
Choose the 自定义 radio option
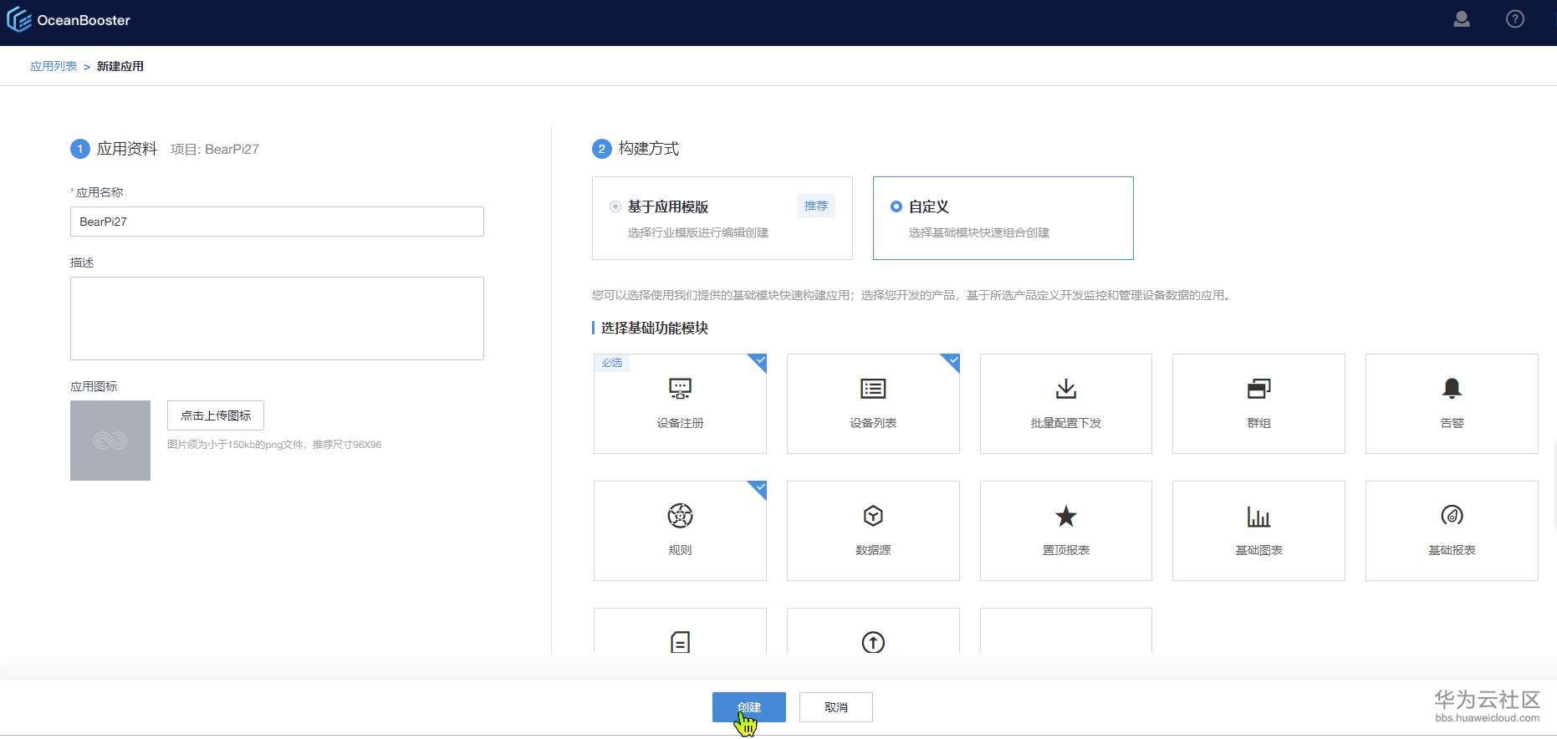pos(896,206)
